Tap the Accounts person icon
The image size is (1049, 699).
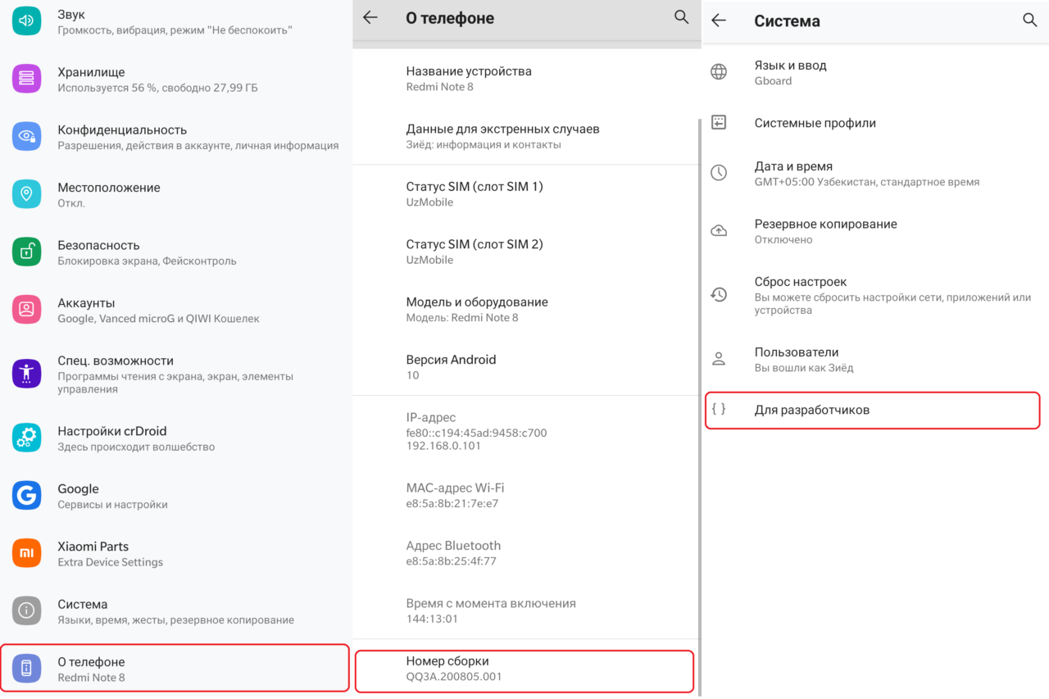[x=26, y=309]
